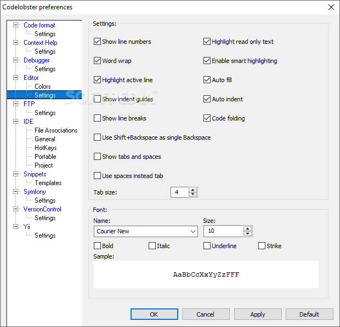Image resolution: width=340 pixels, height=327 pixels.
Task: Open Settings under VersionControl
Action: pyautogui.click(x=45, y=218)
